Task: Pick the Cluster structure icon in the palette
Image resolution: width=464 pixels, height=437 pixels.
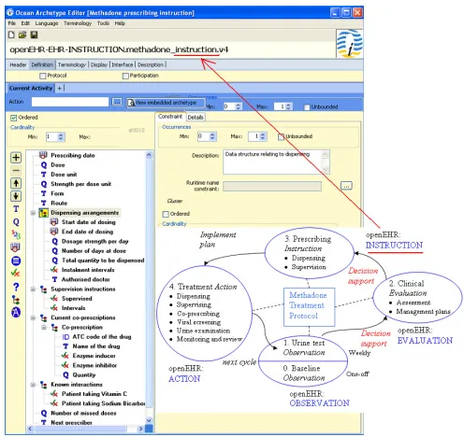Action: click(x=16, y=300)
